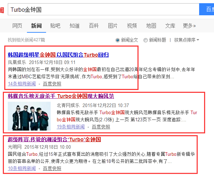Open 百度快照 for the 光明网 result

[52, 169]
